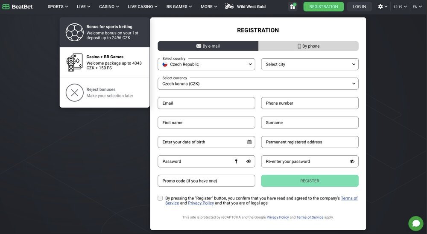The width and height of the screenshot is (427, 234).
Task: Expand the LIVE menu
Action: [83, 6]
